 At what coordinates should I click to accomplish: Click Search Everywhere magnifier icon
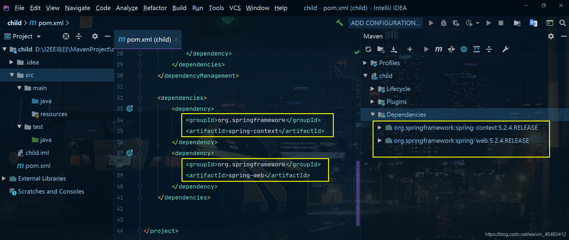562,23
